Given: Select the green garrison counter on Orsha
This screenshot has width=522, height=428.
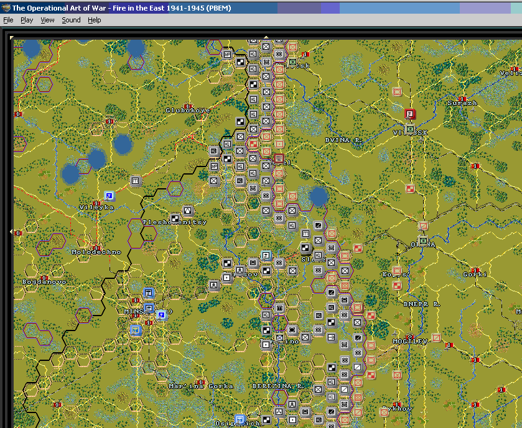Looking at the screenshot, I should pyautogui.click(x=423, y=240).
